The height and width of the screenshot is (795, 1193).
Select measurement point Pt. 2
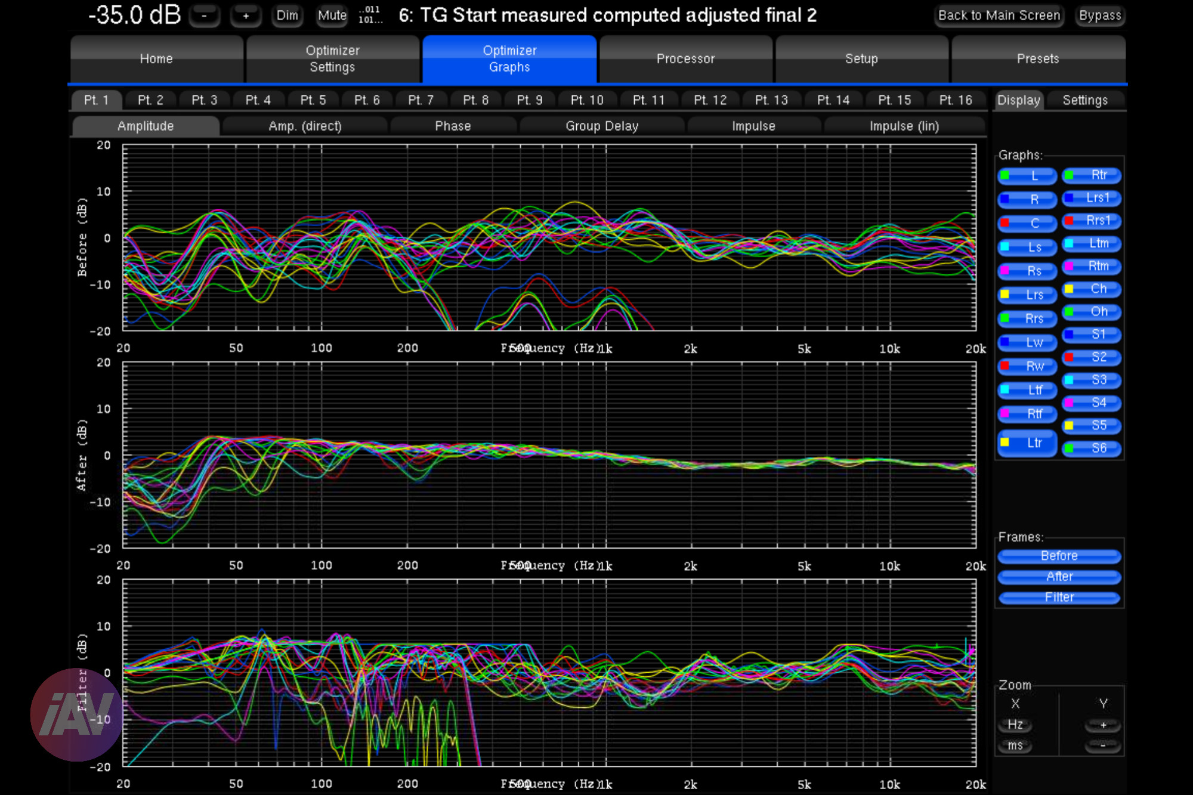click(x=150, y=100)
